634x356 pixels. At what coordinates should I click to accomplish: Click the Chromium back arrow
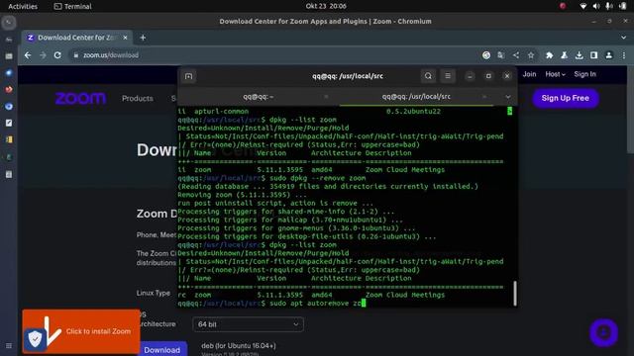28,55
